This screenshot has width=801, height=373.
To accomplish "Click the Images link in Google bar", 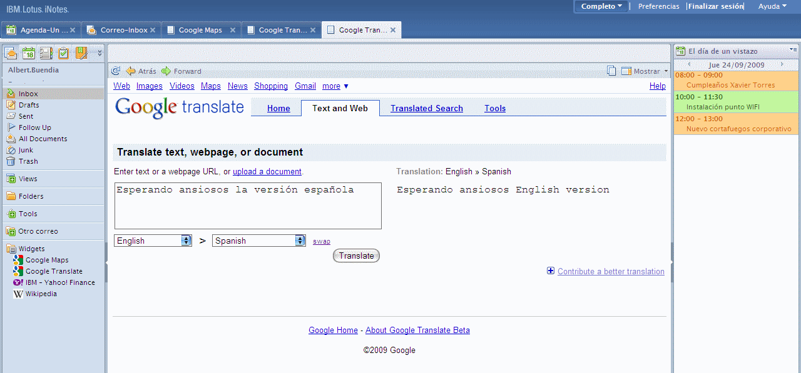I will [150, 86].
